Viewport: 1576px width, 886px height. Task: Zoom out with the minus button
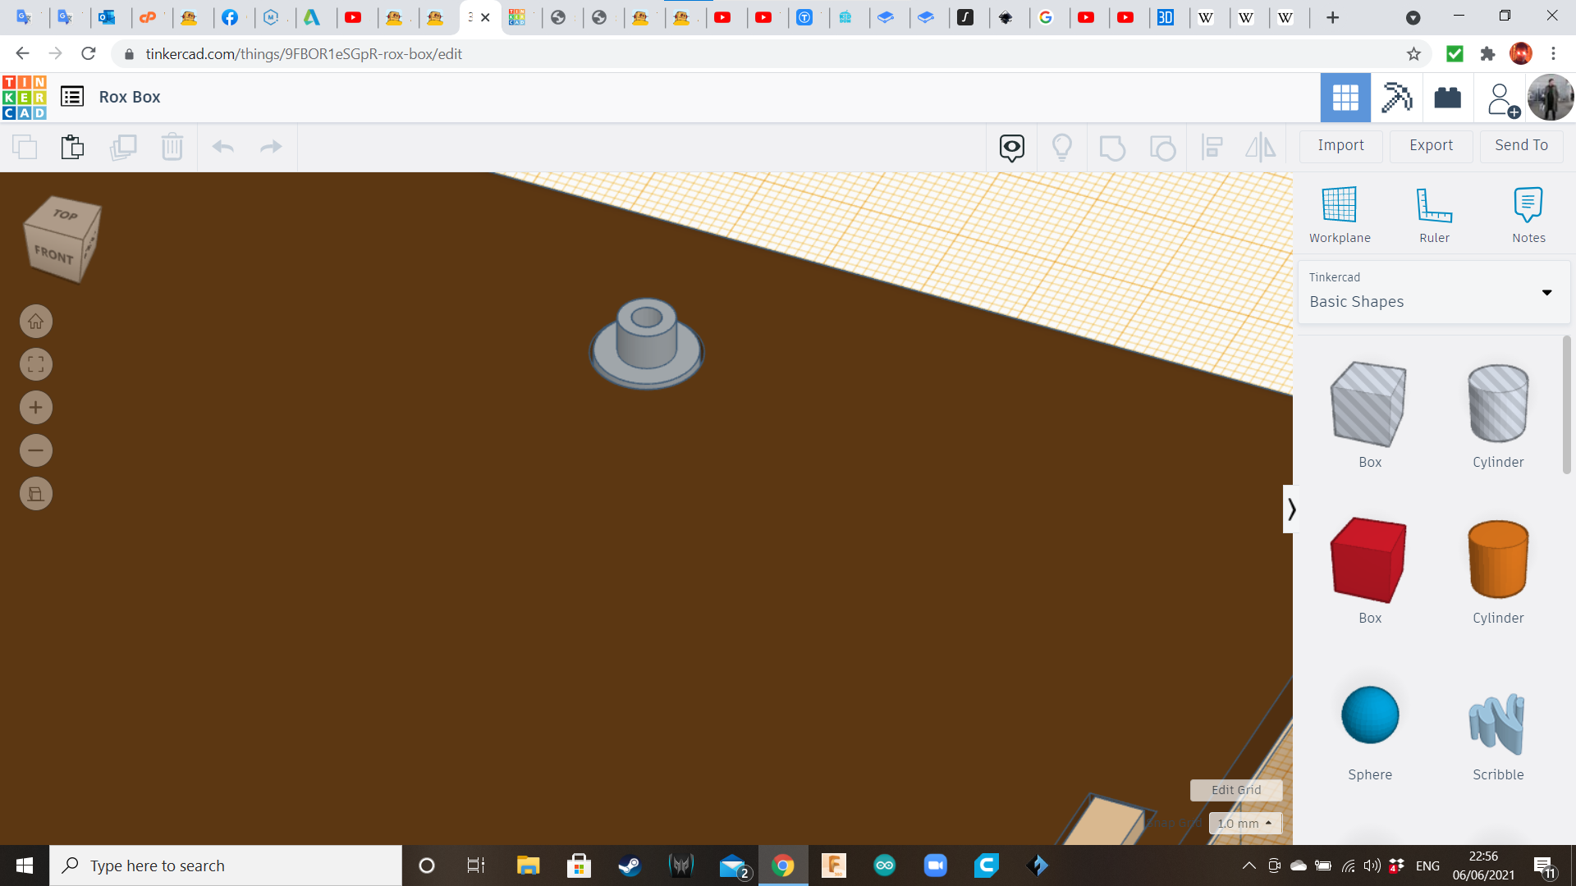pos(35,450)
